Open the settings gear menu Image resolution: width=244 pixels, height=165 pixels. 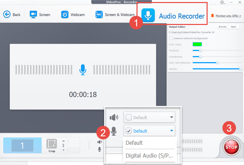pyautogui.click(x=222, y=2)
